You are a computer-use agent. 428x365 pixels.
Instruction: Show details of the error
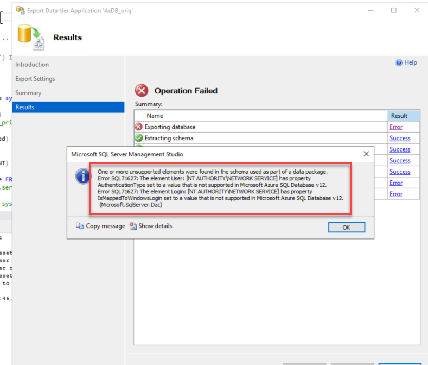pyautogui.click(x=151, y=226)
